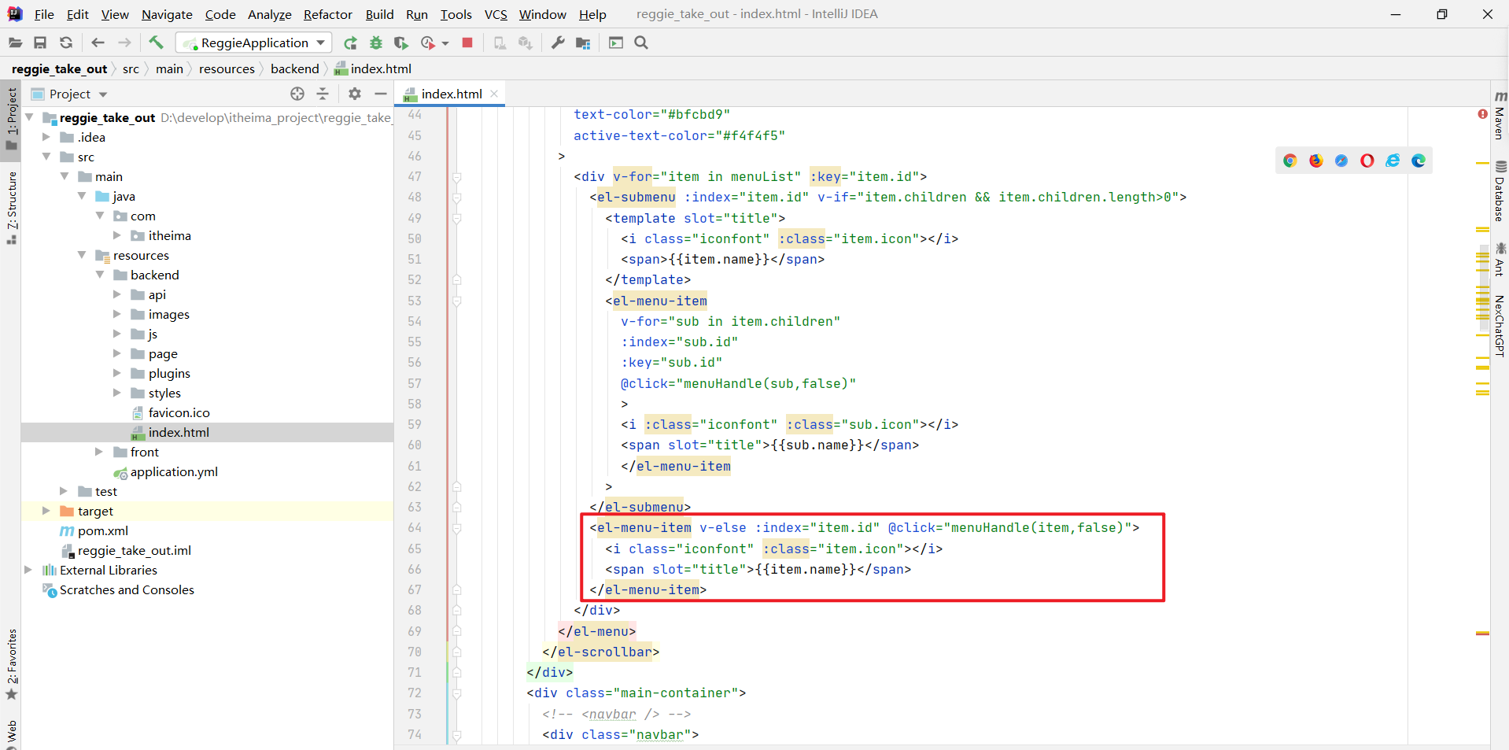Close the index.html editor tab
Viewport: 1509px width, 750px height.
pyautogui.click(x=494, y=94)
